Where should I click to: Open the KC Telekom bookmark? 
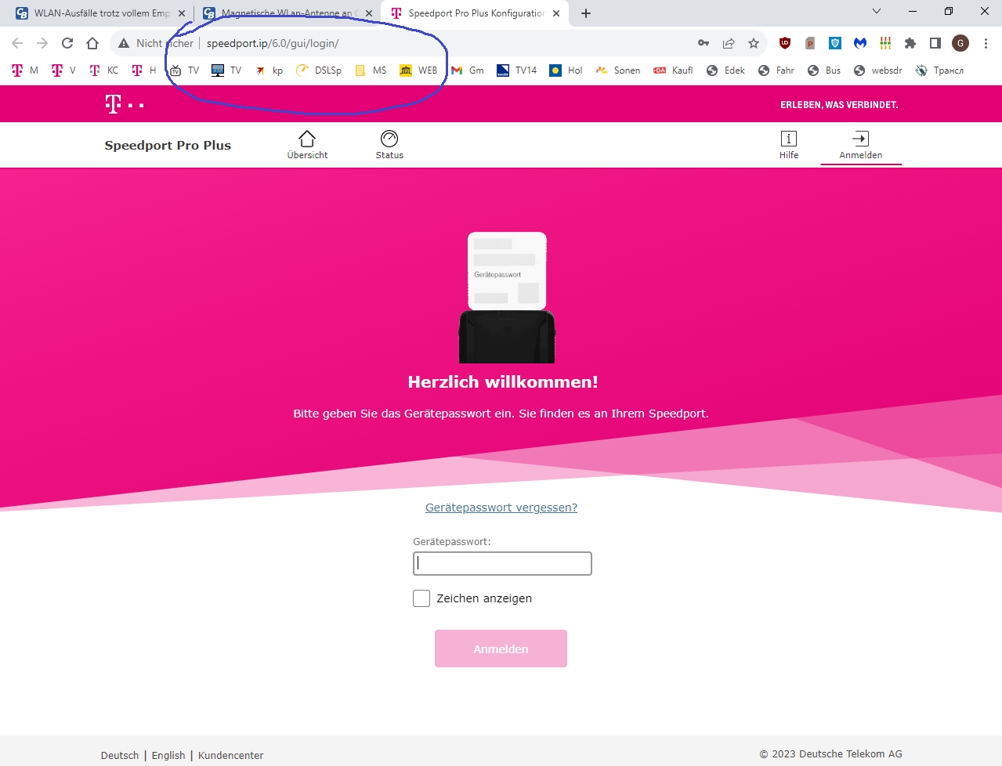pos(103,70)
